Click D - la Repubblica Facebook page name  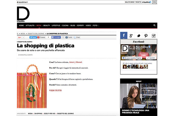click(138, 47)
